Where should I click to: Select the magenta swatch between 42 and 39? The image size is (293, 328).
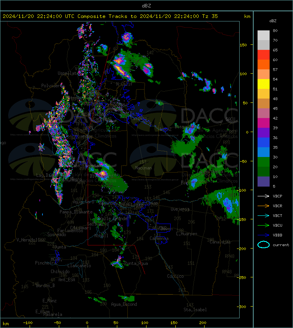click(263, 123)
